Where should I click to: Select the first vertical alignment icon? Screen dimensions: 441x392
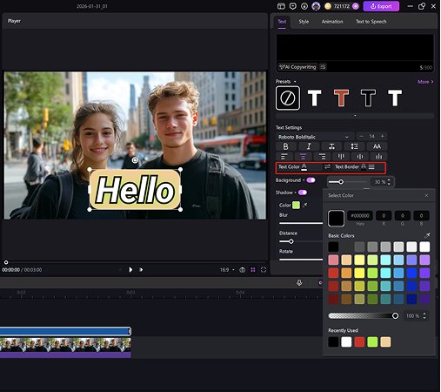tap(341, 157)
